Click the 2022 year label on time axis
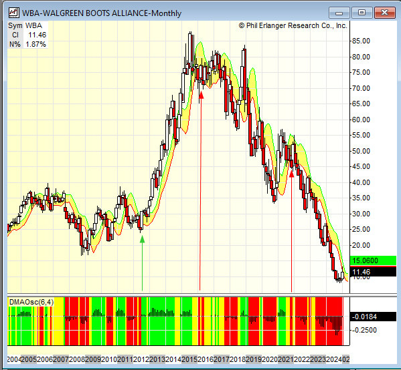The width and height of the screenshot is (401, 370). 302,359
